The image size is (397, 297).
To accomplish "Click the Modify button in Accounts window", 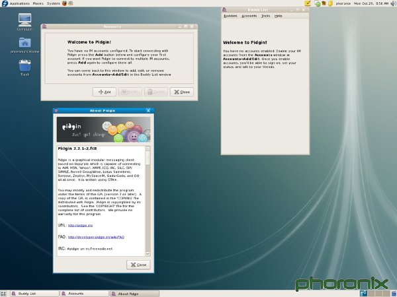I will [130, 92].
